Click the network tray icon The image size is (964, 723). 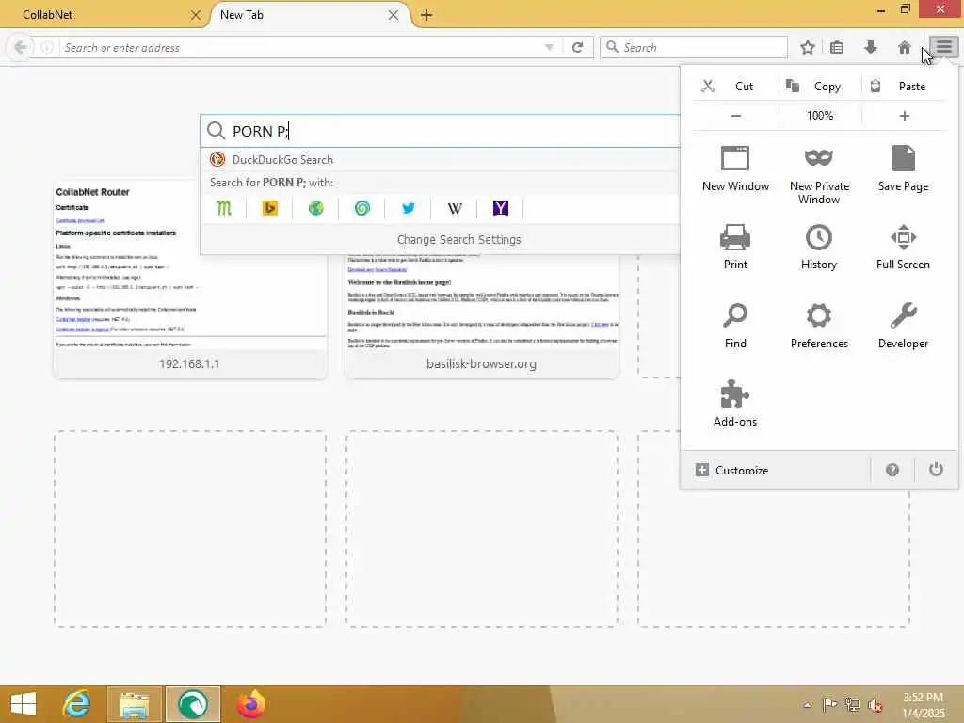852,705
